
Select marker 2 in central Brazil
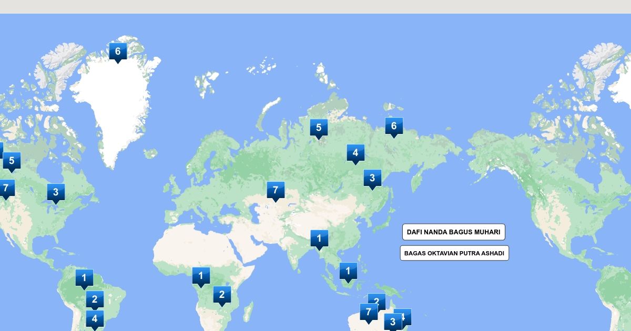pos(95,301)
